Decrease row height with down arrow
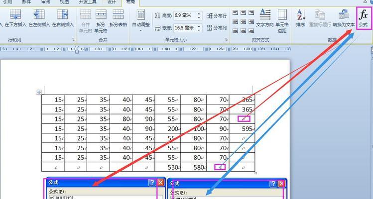Screen dimensions: 373x199 (x=199, y=18)
